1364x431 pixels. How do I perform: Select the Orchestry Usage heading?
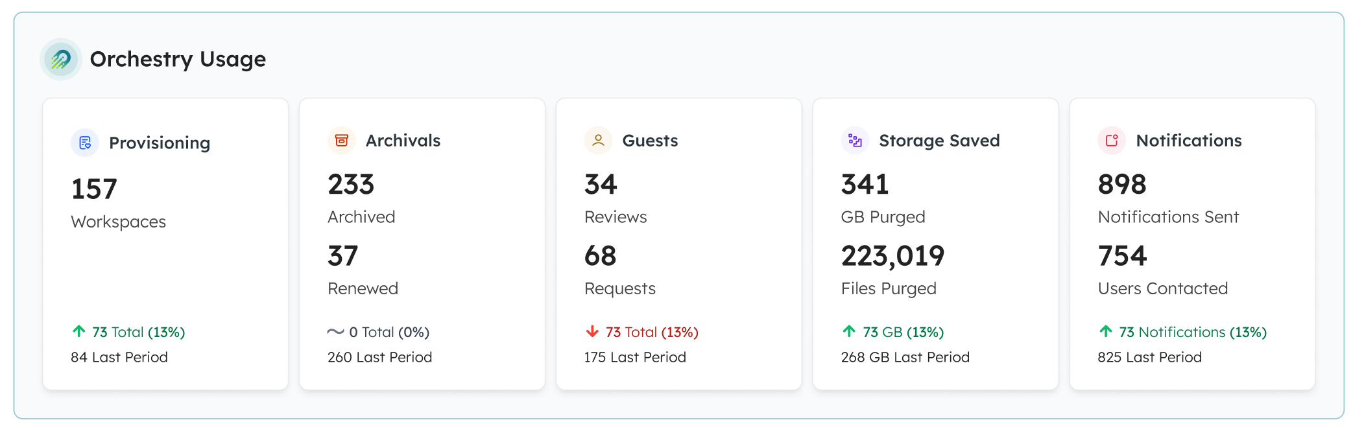[178, 59]
